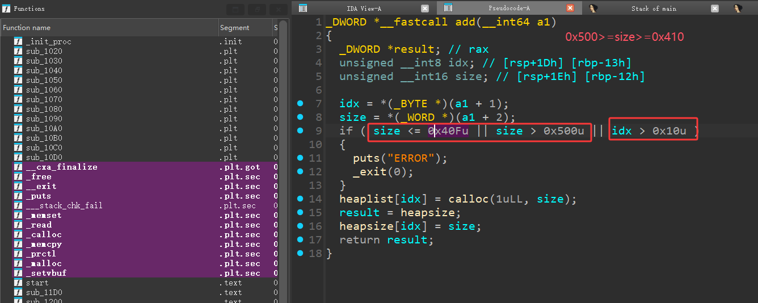Select the sub_1050 function row
The height and width of the screenshot is (303, 758).
(x=140, y=80)
